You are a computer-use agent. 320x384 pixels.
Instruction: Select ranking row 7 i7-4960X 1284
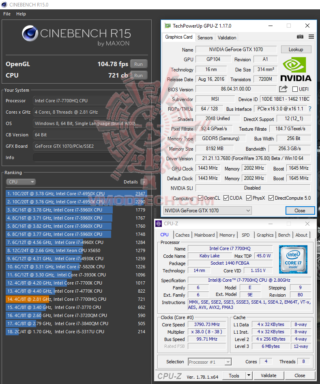pos(76,242)
